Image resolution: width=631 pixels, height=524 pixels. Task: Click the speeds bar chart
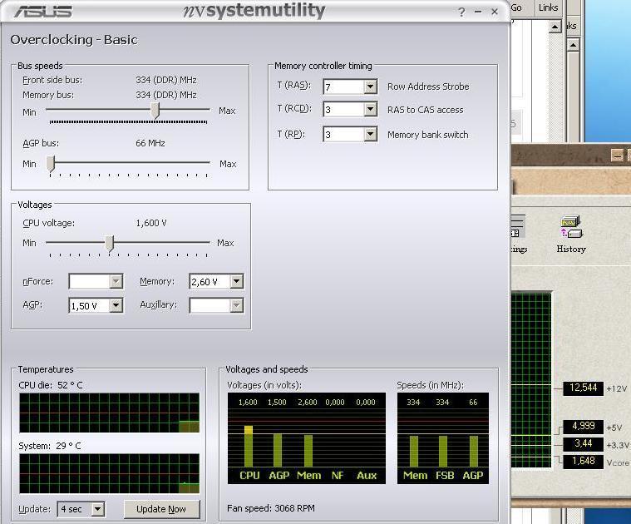point(443,438)
